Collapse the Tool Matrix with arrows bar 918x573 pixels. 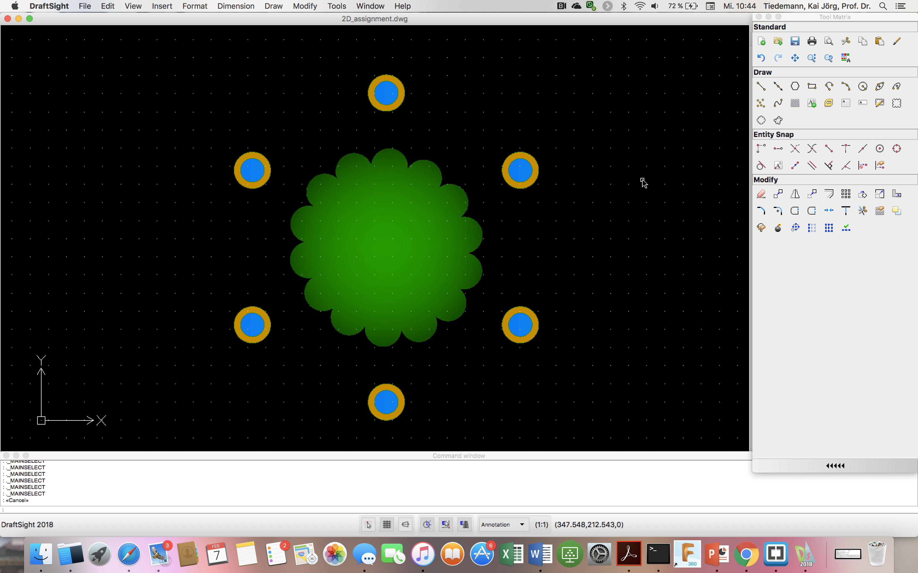tap(835, 466)
